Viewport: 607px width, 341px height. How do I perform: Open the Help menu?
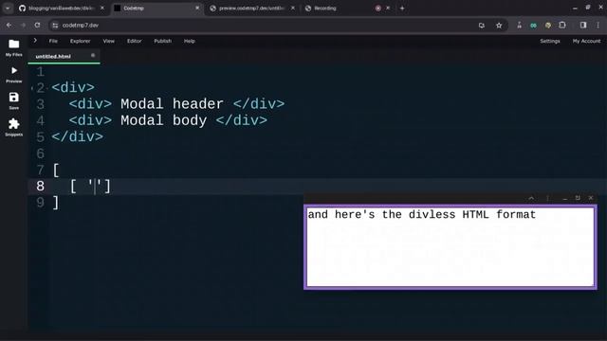point(190,41)
